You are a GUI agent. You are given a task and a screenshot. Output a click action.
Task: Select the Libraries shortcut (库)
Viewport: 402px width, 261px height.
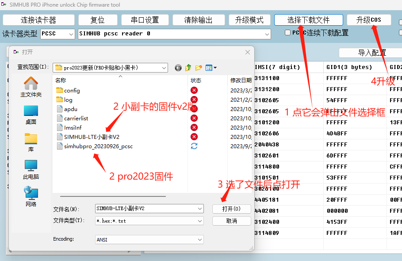click(31, 142)
